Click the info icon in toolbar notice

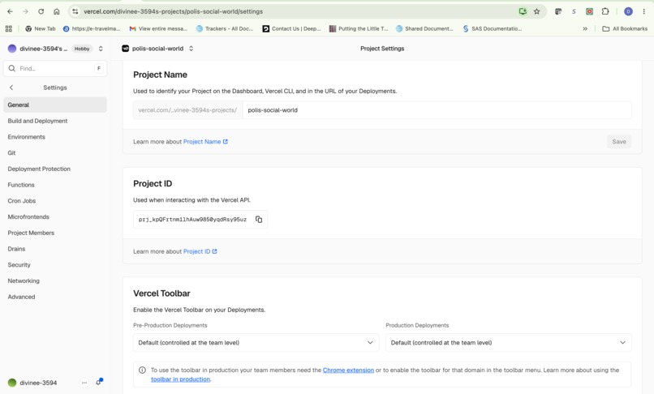(x=142, y=370)
